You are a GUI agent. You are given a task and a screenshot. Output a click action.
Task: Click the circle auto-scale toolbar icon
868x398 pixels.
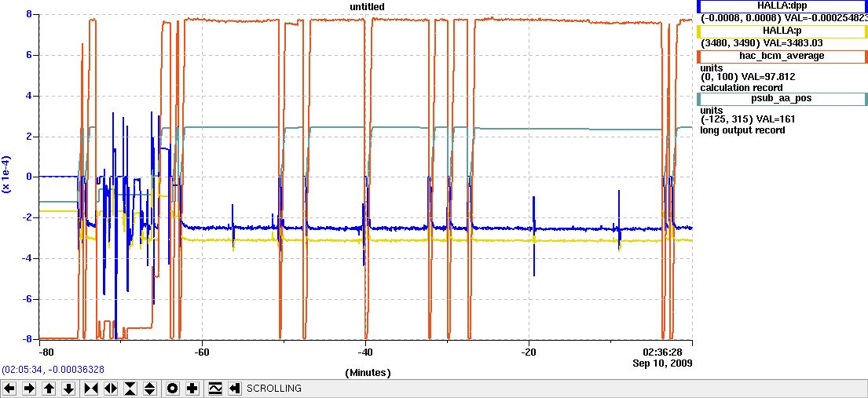point(172,389)
